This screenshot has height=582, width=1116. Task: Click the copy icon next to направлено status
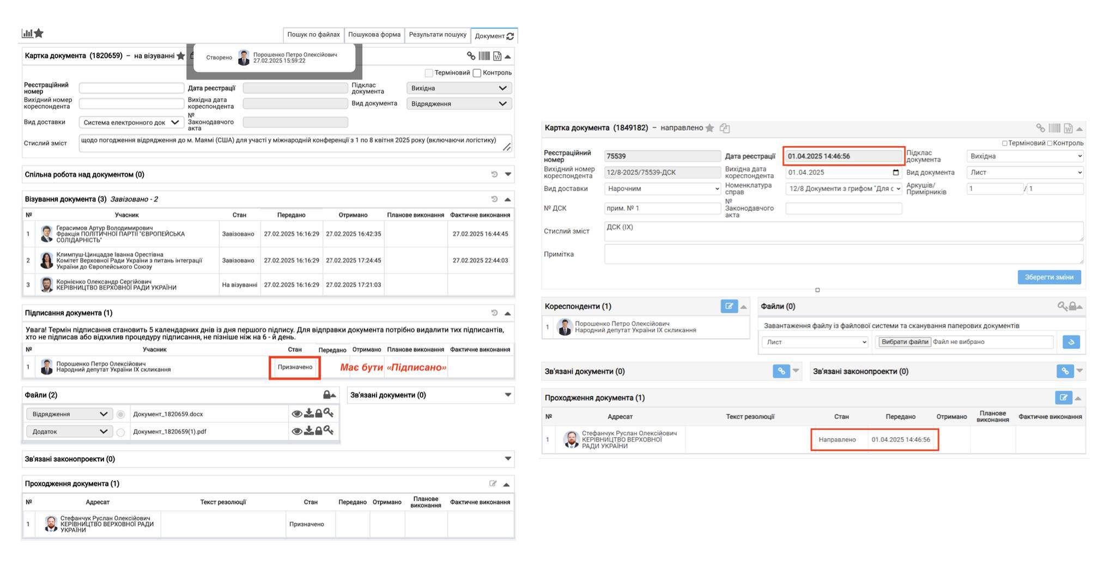click(x=725, y=128)
